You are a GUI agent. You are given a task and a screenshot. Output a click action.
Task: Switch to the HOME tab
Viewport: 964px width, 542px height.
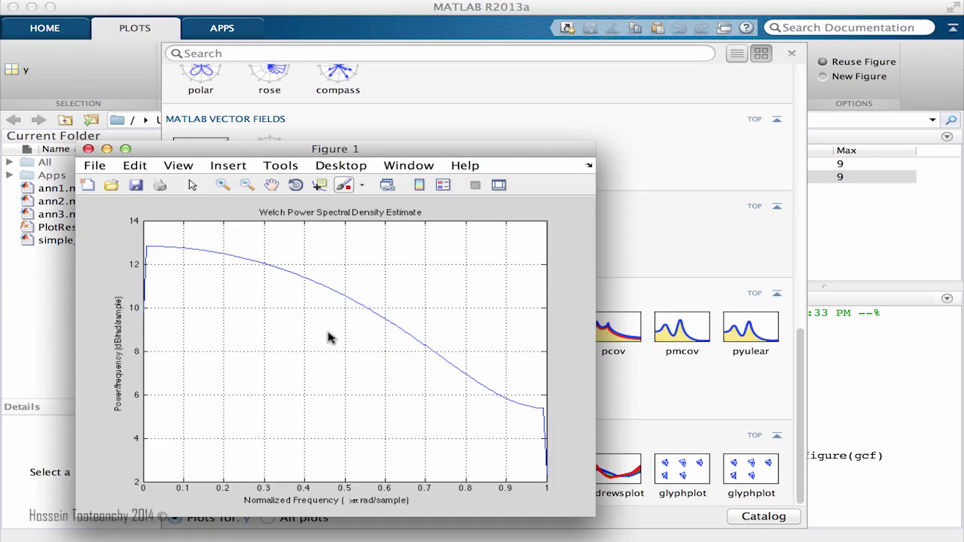(x=44, y=28)
